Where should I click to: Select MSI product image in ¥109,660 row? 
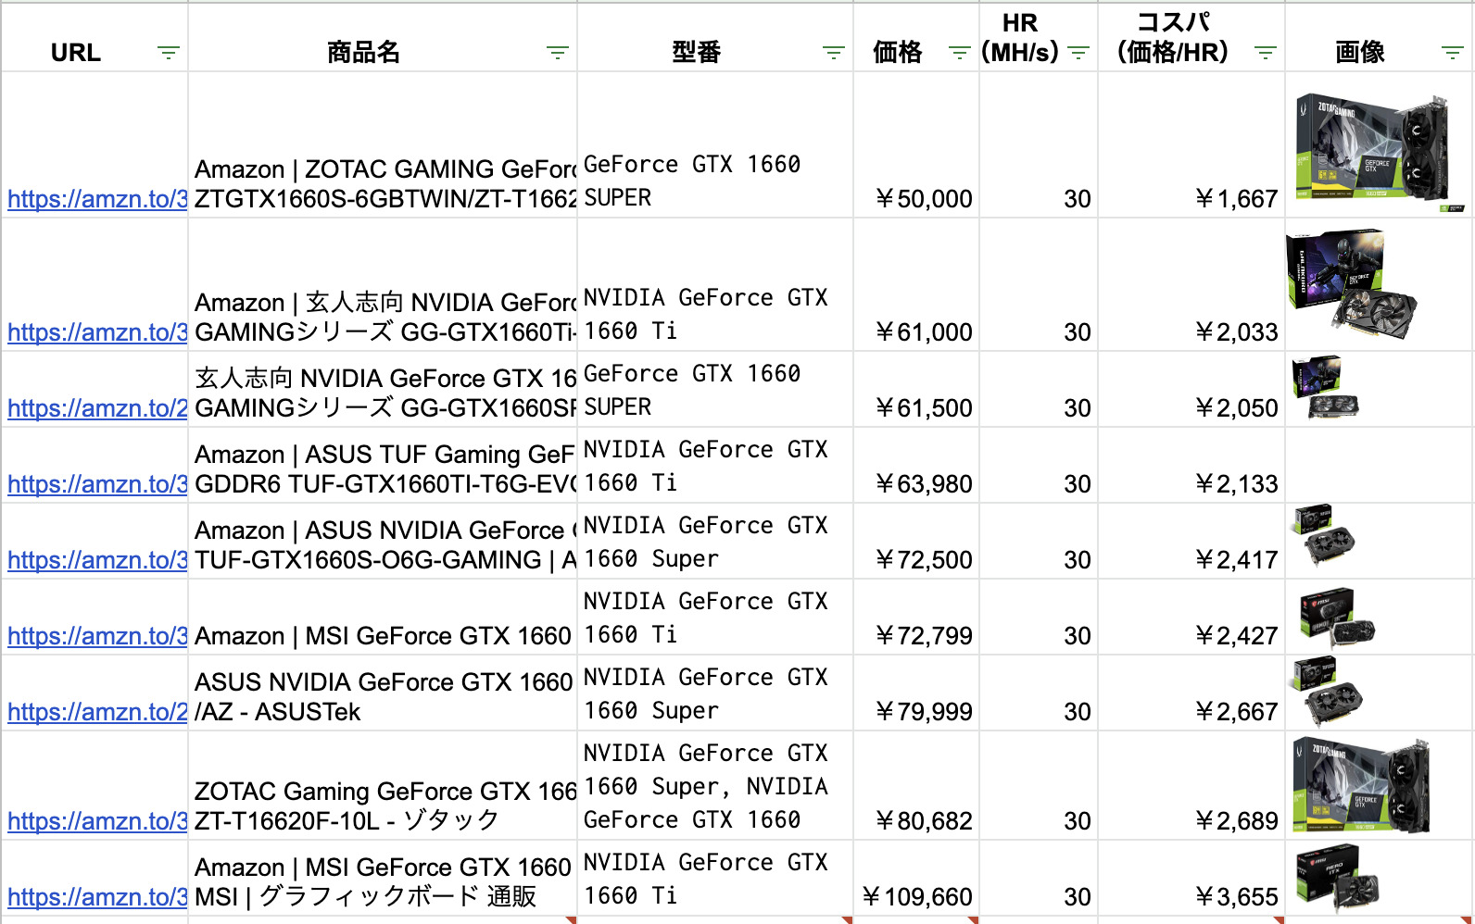[x=1339, y=880]
